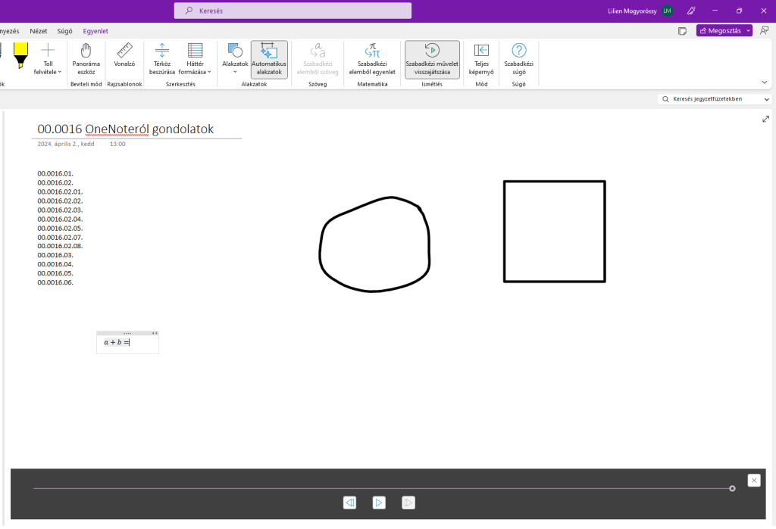Open Szabadkézi súgó help icon
Screen dimensions: 776x529
point(518,58)
